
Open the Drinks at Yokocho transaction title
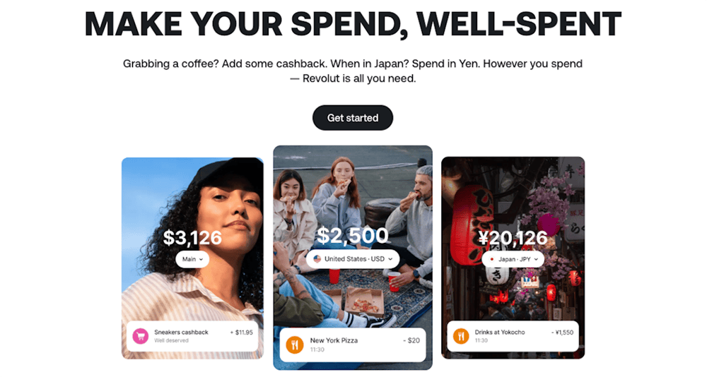tap(500, 332)
